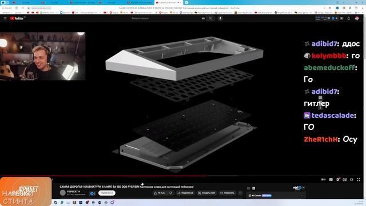Open the Create video camera icon

[x=342, y=18]
